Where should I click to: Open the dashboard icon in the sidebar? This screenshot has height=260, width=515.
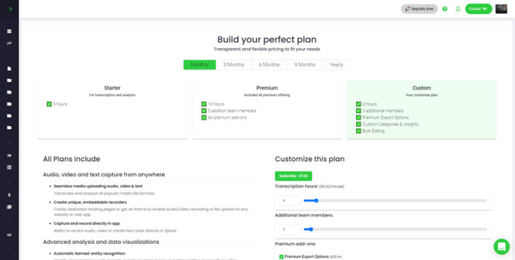[x=9, y=31]
